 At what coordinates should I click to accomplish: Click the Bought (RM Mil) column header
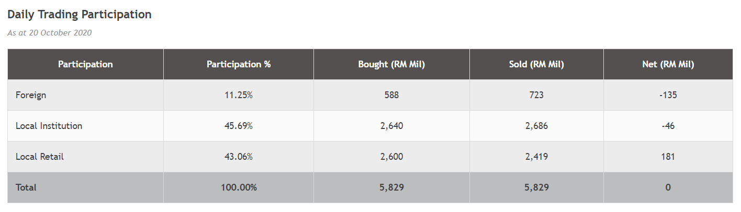click(391, 64)
